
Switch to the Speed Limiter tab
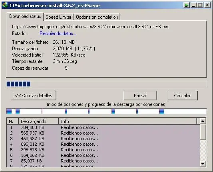click(58, 17)
